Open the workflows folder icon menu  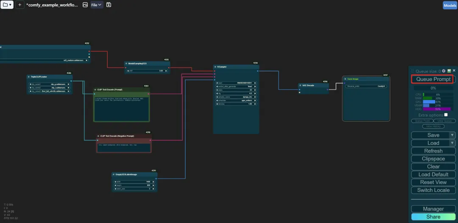[x=7, y=5]
